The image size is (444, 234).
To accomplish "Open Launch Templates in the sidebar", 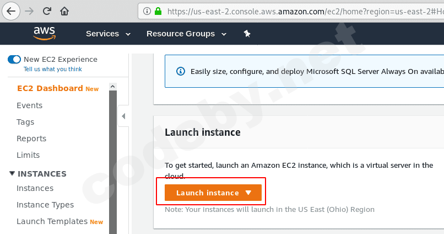I will pyautogui.click(x=52, y=221).
